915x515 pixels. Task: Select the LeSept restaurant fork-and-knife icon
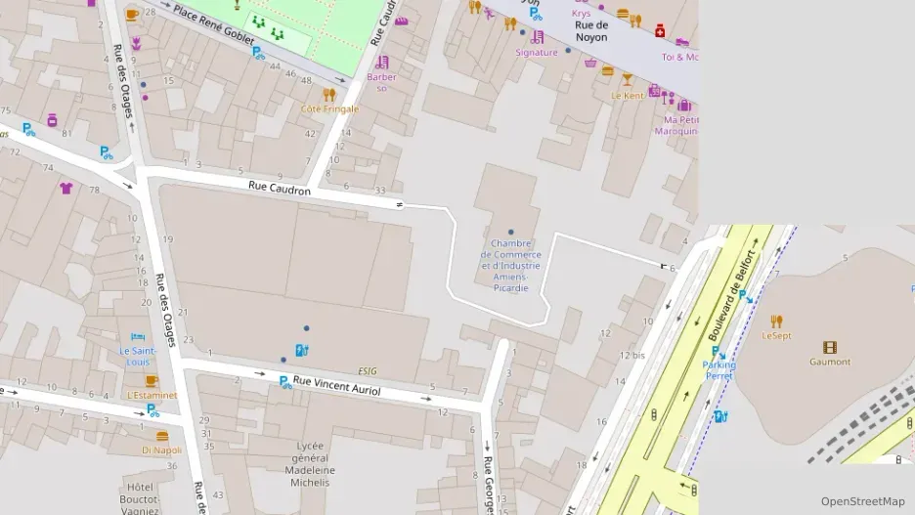coord(777,321)
